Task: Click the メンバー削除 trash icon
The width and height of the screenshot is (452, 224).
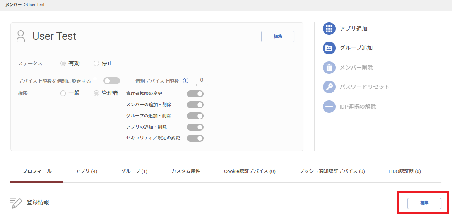Action: (x=329, y=68)
